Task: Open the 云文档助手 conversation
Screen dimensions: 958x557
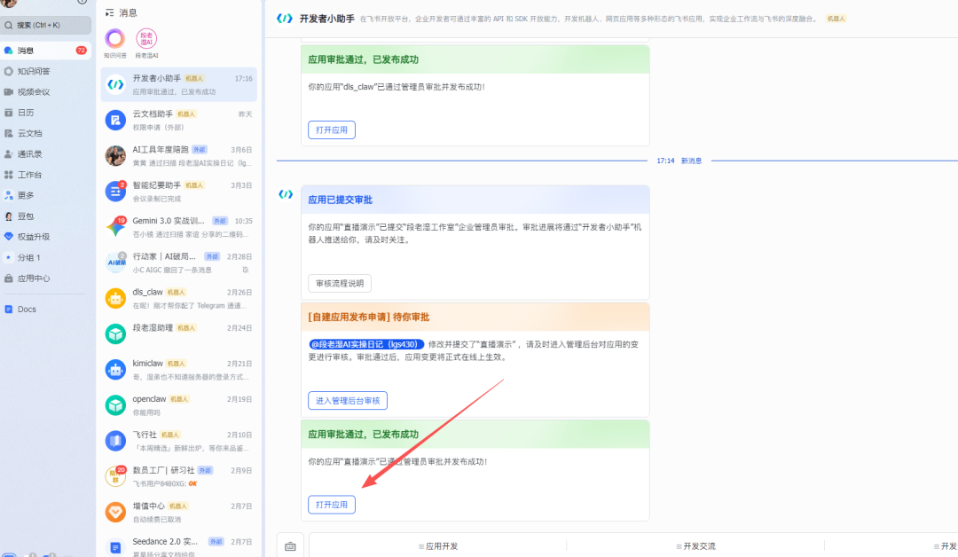Action: [x=179, y=121]
